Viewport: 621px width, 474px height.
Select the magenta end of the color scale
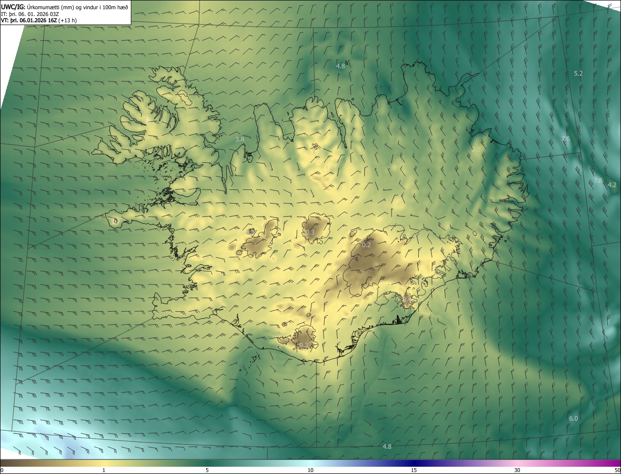610,463
